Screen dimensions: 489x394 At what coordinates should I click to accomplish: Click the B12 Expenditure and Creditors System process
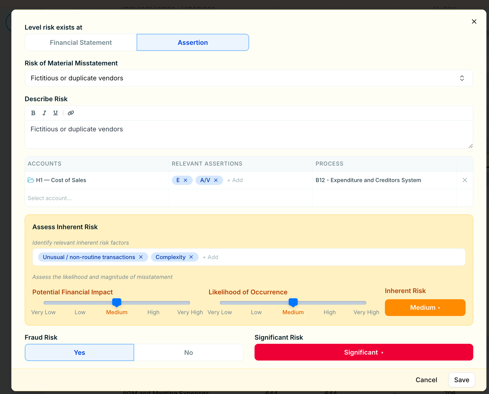coord(368,180)
